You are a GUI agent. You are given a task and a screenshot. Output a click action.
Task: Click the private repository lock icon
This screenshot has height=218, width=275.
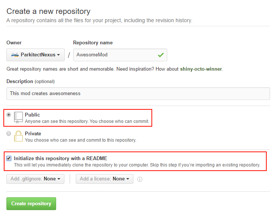coord(18,136)
